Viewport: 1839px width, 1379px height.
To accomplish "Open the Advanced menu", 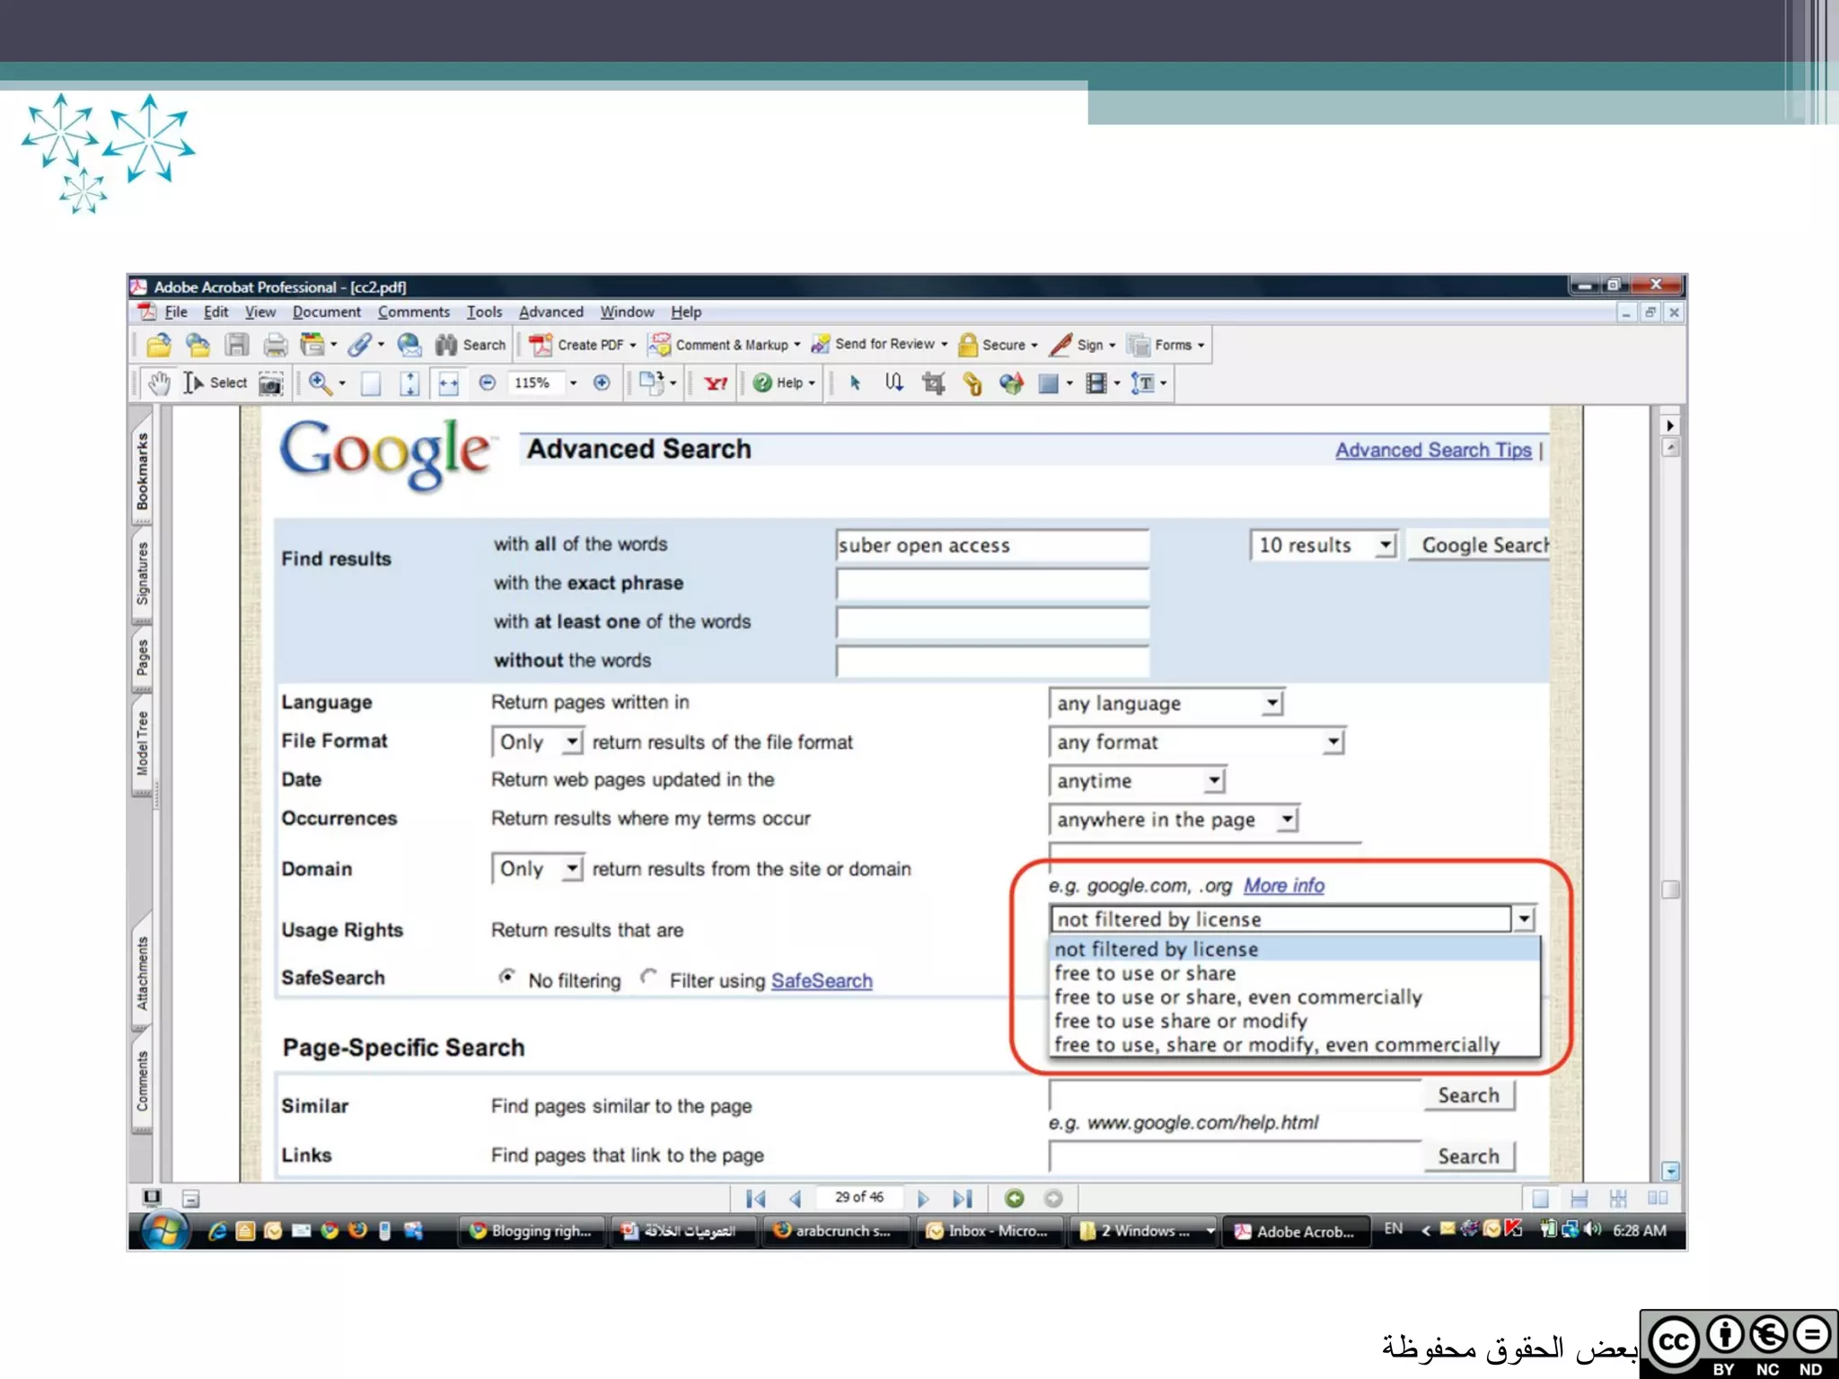I will [550, 312].
